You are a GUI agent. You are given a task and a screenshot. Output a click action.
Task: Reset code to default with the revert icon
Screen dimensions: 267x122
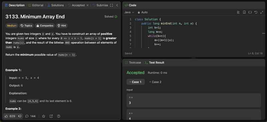click(256, 12)
